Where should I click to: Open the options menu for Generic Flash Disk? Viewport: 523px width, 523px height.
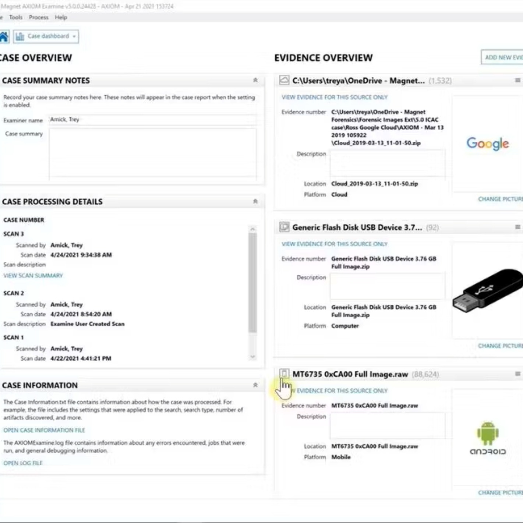coord(517,227)
